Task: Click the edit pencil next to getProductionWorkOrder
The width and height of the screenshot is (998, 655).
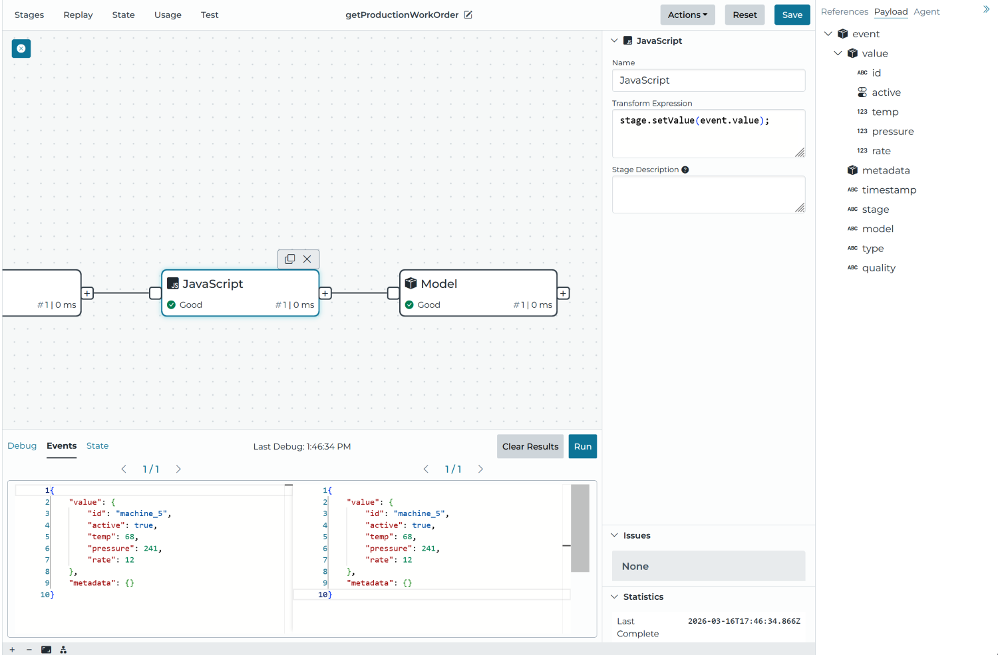Action: pos(468,15)
